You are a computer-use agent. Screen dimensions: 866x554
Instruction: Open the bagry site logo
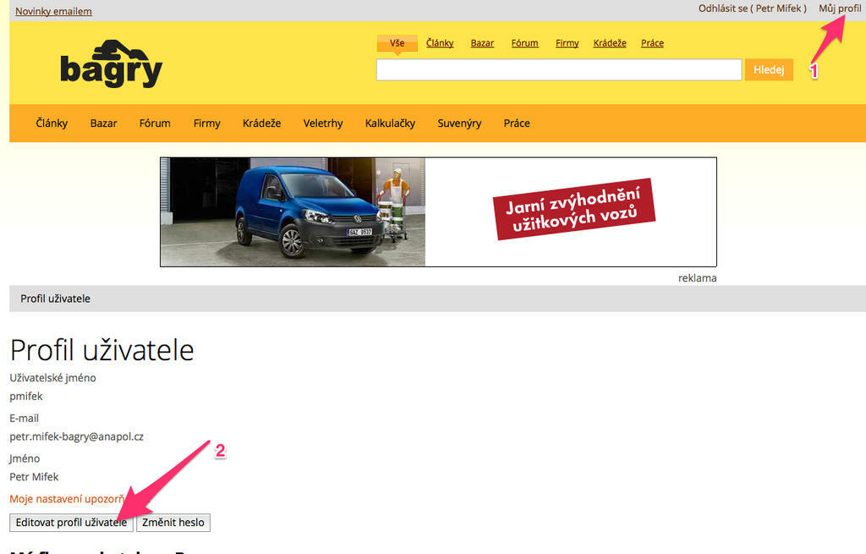pyautogui.click(x=111, y=63)
